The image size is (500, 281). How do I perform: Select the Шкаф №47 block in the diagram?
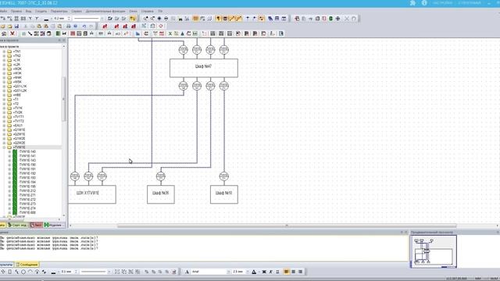point(203,68)
